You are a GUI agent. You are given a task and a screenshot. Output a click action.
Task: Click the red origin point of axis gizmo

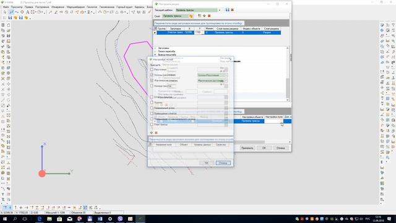click(x=42, y=173)
